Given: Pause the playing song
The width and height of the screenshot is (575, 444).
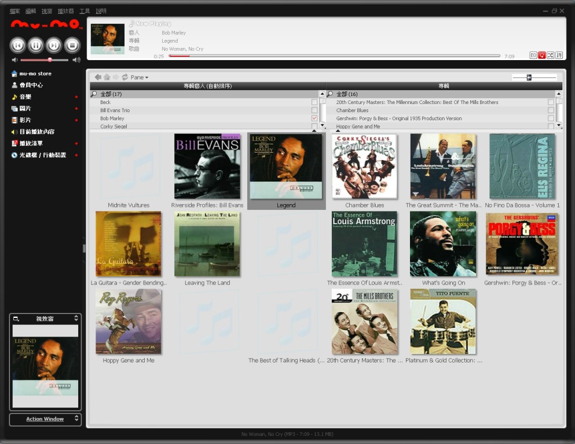Looking at the screenshot, I should pyautogui.click(x=35, y=45).
